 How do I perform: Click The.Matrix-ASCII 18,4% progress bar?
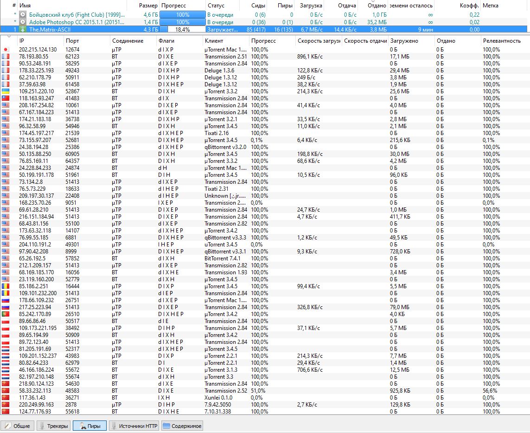pyautogui.click(x=183, y=29)
